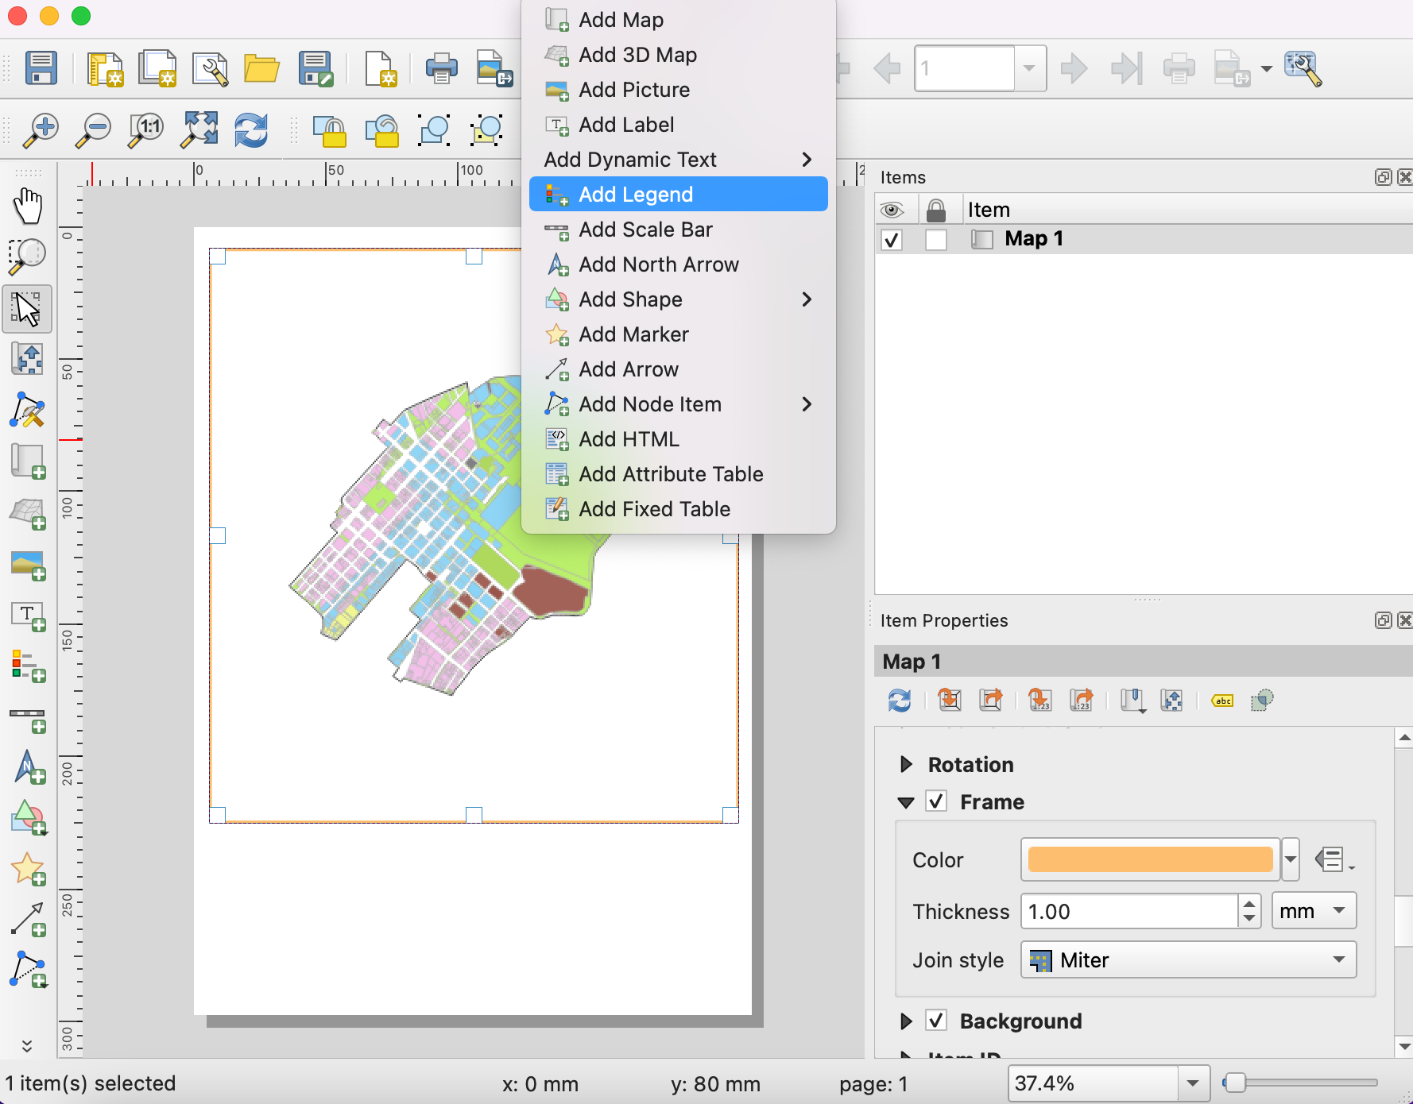
Task: Toggle the Background checkbox
Action: (x=936, y=1021)
